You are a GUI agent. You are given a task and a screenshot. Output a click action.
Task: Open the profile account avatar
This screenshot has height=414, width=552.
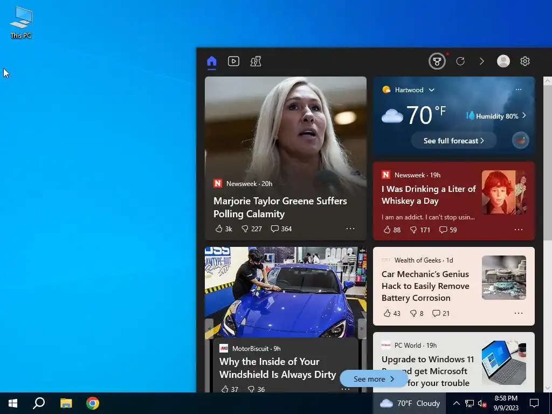point(503,61)
